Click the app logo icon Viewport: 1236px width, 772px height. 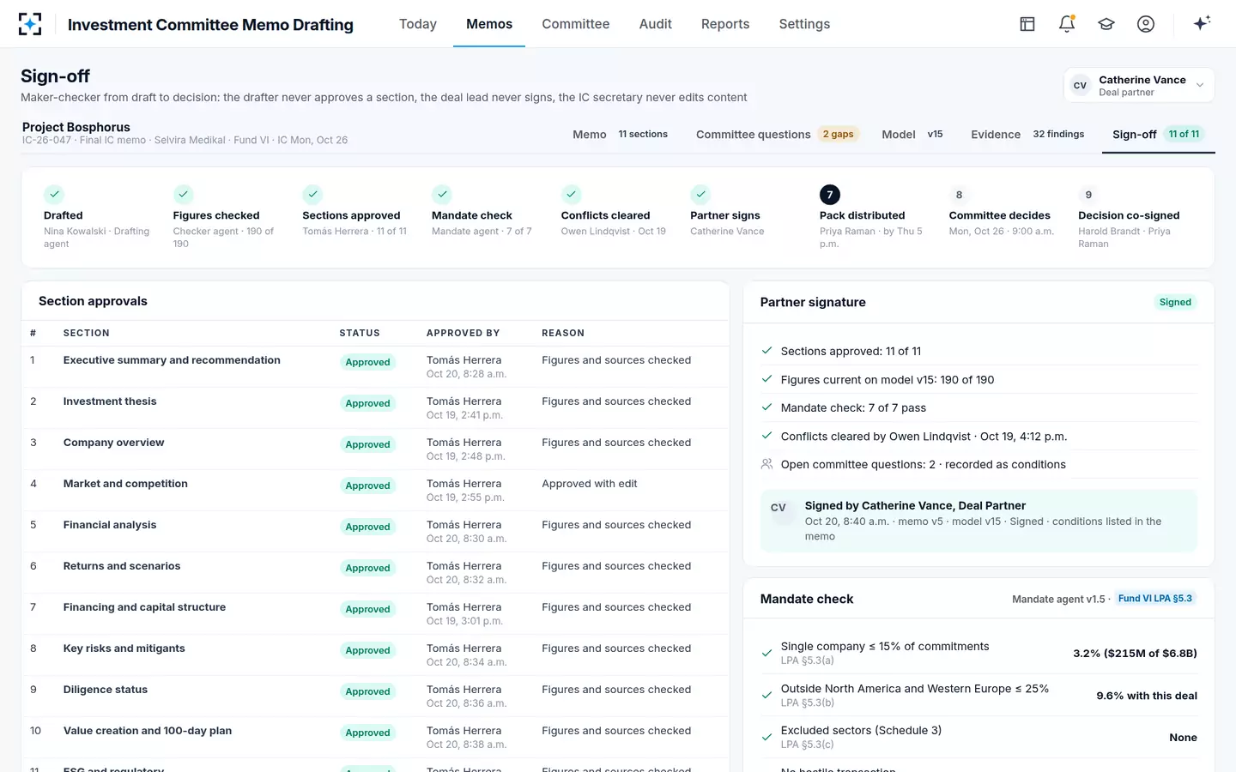pos(30,24)
